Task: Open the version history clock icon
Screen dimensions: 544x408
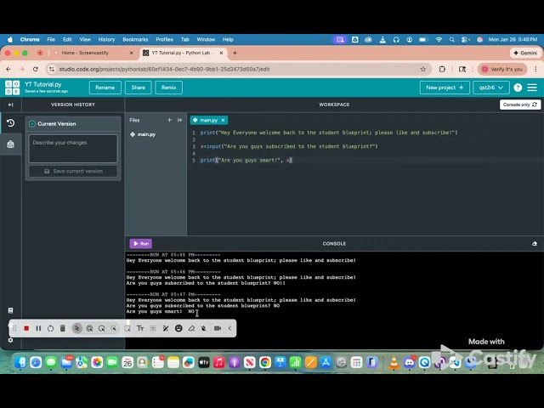Action: click(x=10, y=122)
